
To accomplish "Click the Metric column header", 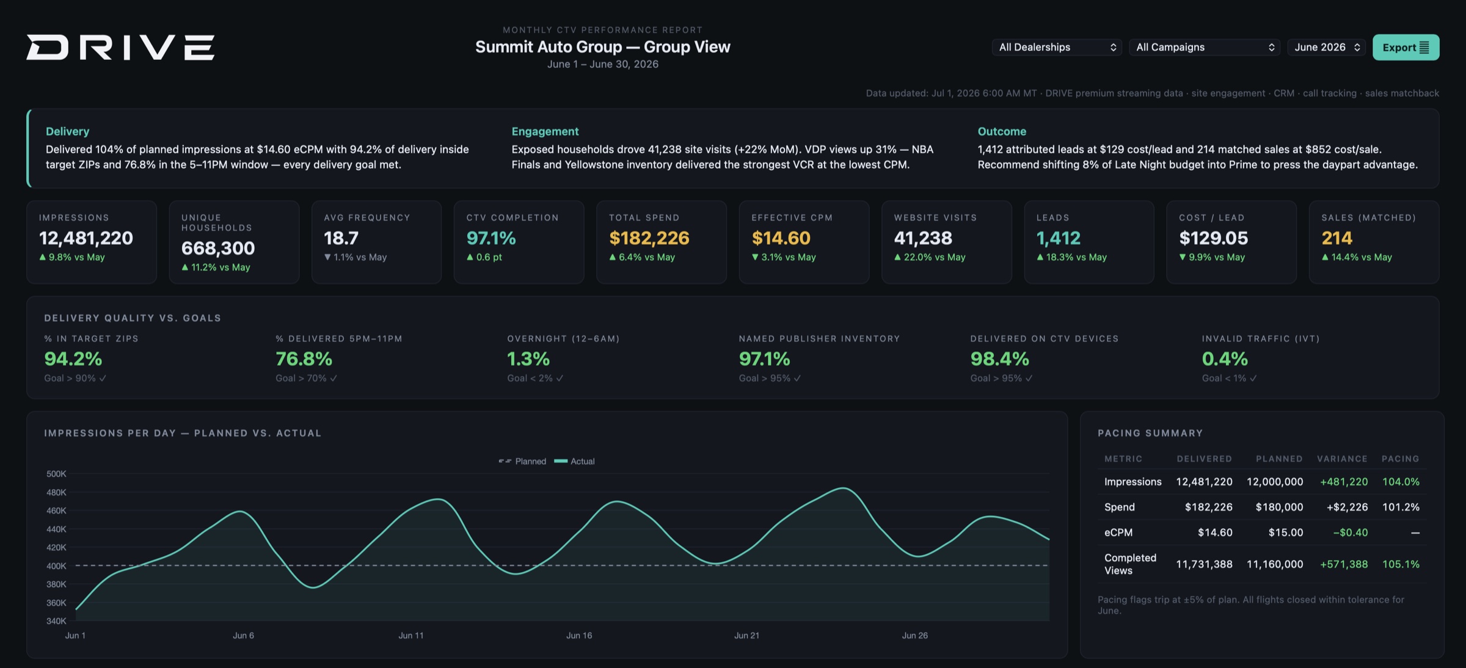I will tap(1123, 459).
